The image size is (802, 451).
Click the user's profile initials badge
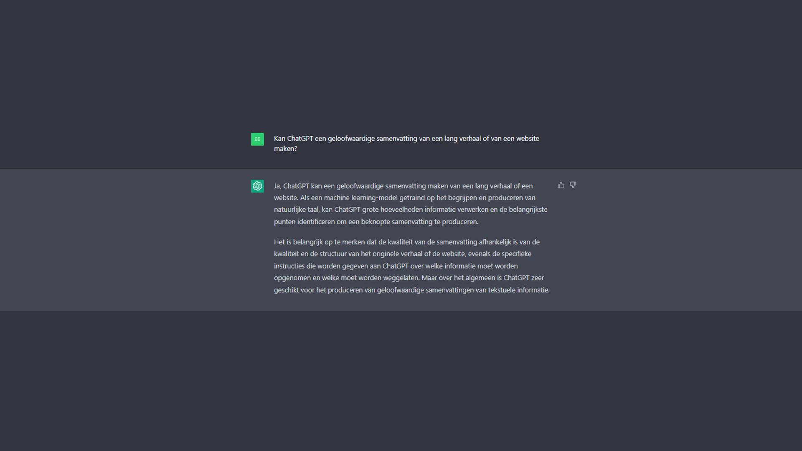point(257,139)
